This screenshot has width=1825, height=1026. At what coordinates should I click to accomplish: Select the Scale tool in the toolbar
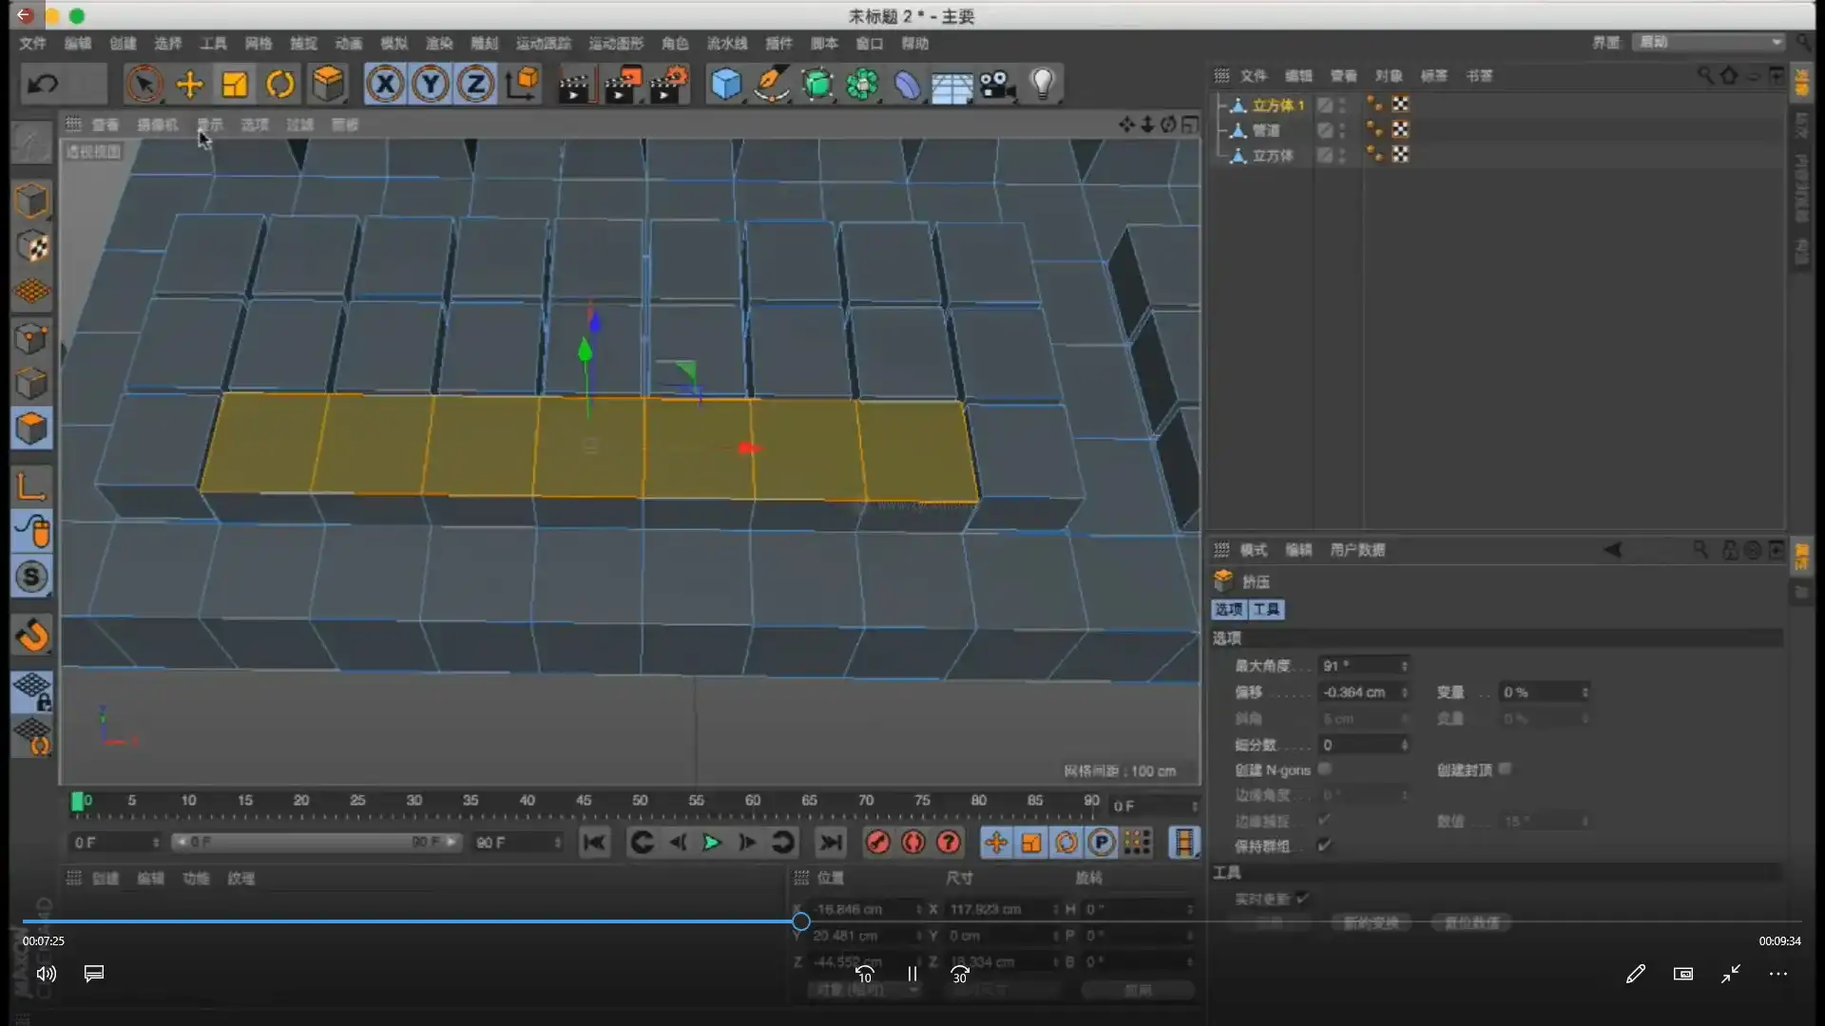click(x=235, y=85)
